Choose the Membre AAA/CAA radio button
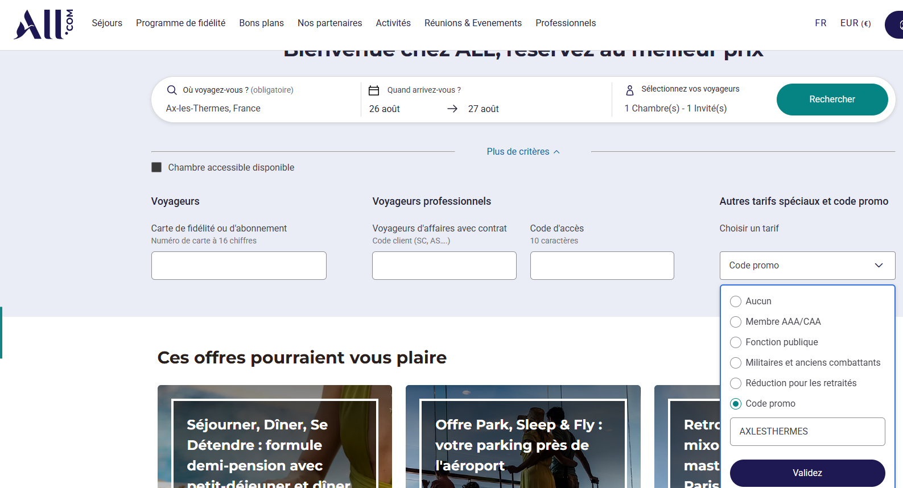 pos(736,322)
